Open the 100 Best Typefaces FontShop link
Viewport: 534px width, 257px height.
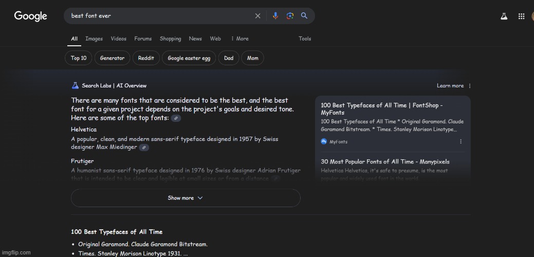[x=381, y=108]
